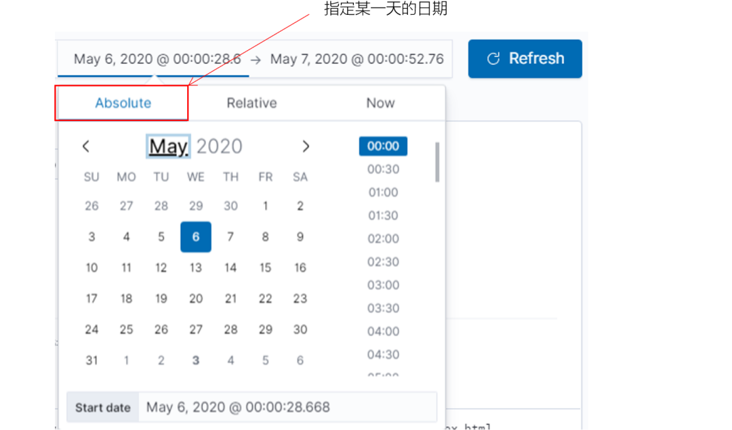Pick May 20 in the calendar
The image size is (732, 430).
(x=196, y=299)
